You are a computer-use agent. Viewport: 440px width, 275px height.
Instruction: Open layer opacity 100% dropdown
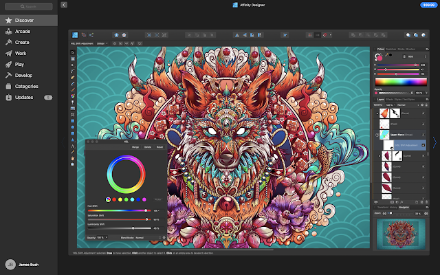(390, 105)
